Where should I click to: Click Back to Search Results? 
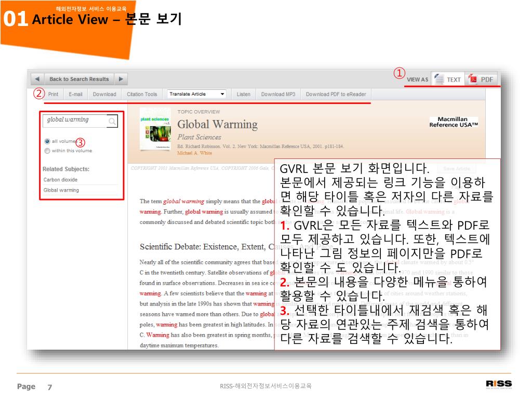[x=79, y=79]
